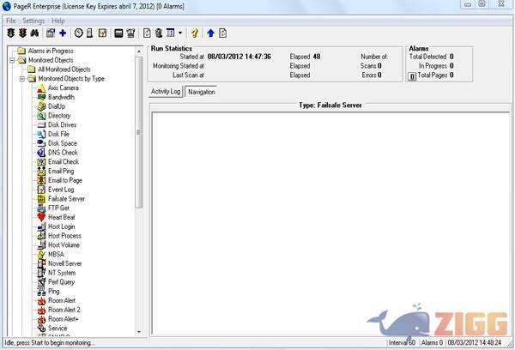
Task: Click the PageR globe icon in title bar
Action: [7, 6]
